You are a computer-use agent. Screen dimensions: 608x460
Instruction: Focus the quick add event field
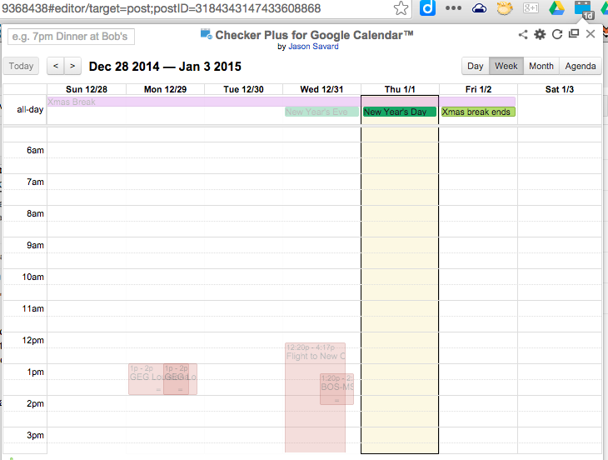[71, 37]
